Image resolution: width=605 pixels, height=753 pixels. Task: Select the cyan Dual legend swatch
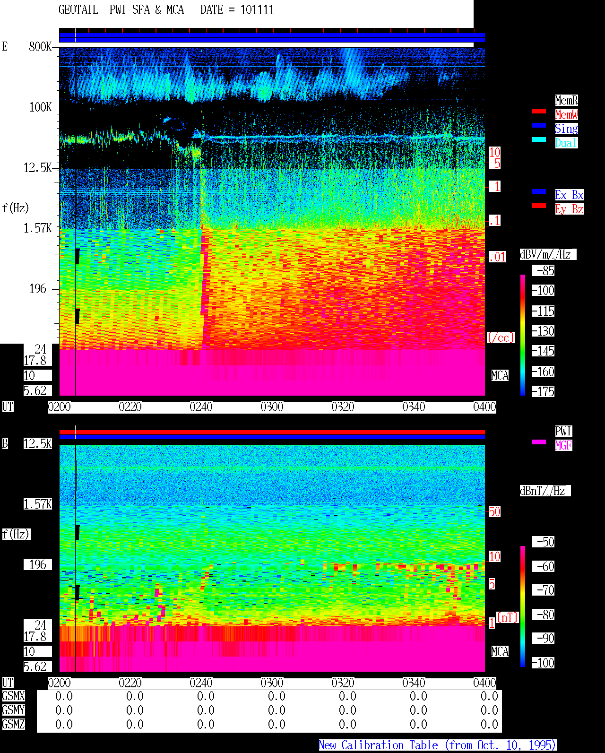click(539, 139)
